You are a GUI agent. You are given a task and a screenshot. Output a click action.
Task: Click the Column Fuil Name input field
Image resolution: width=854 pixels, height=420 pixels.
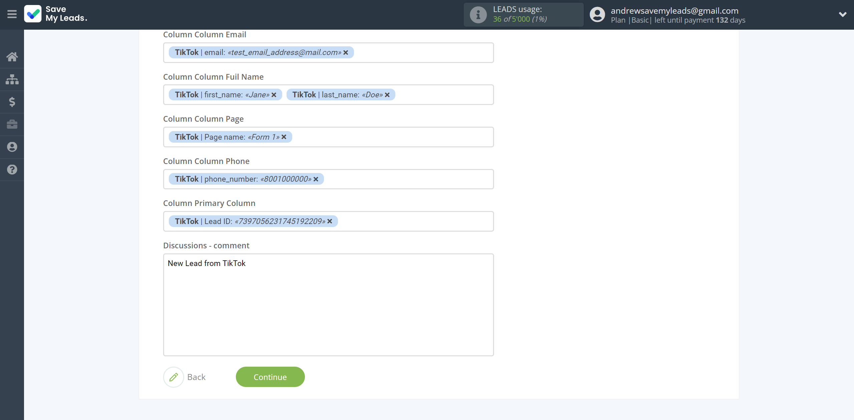(x=328, y=95)
